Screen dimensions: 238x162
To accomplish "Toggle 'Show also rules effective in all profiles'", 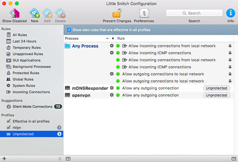I will pos(69,30).
